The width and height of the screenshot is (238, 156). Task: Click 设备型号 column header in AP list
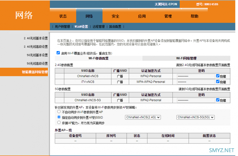[x=76, y=136]
